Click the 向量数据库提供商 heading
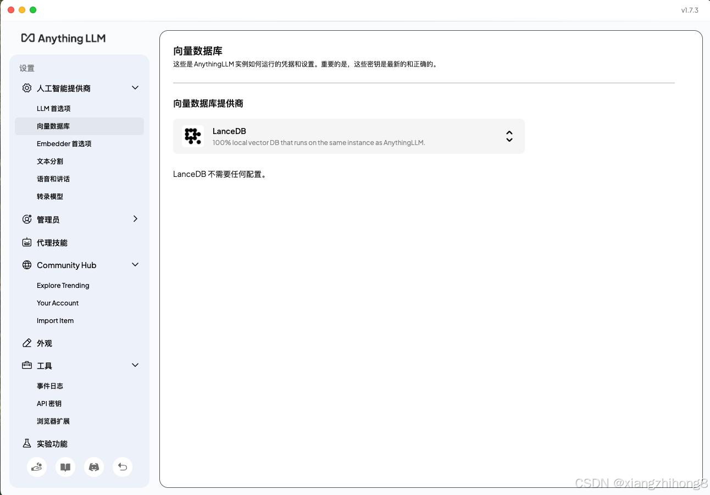Image resolution: width=710 pixels, height=495 pixels. 208,103
